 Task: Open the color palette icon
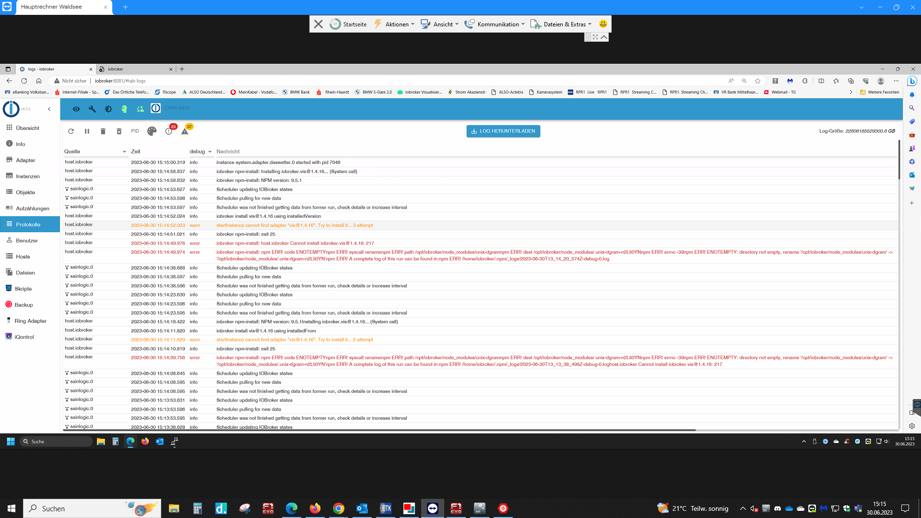click(x=152, y=131)
